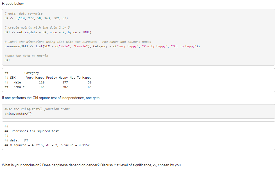
Task: Click the 'Female' label in the output matrix
Action: pos(19,87)
